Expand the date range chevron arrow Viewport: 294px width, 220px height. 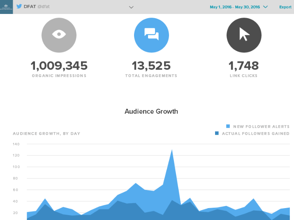pyautogui.click(x=265, y=7)
